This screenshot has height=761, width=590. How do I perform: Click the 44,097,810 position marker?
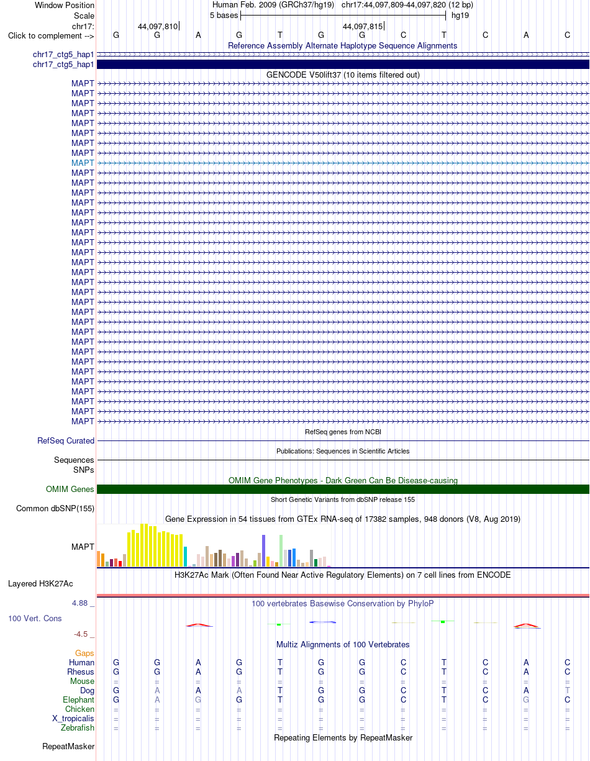pos(158,26)
